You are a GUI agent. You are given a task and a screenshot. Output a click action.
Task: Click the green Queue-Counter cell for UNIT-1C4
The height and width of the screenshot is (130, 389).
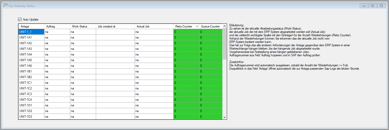(x=211, y=100)
